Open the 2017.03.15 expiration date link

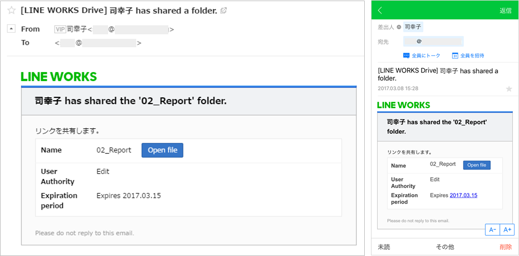coord(463,195)
